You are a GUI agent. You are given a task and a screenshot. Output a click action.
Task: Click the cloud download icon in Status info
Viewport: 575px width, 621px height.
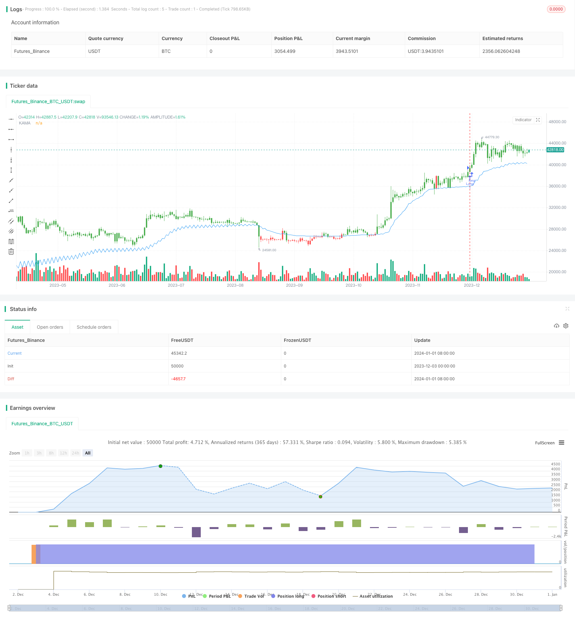pyautogui.click(x=556, y=326)
